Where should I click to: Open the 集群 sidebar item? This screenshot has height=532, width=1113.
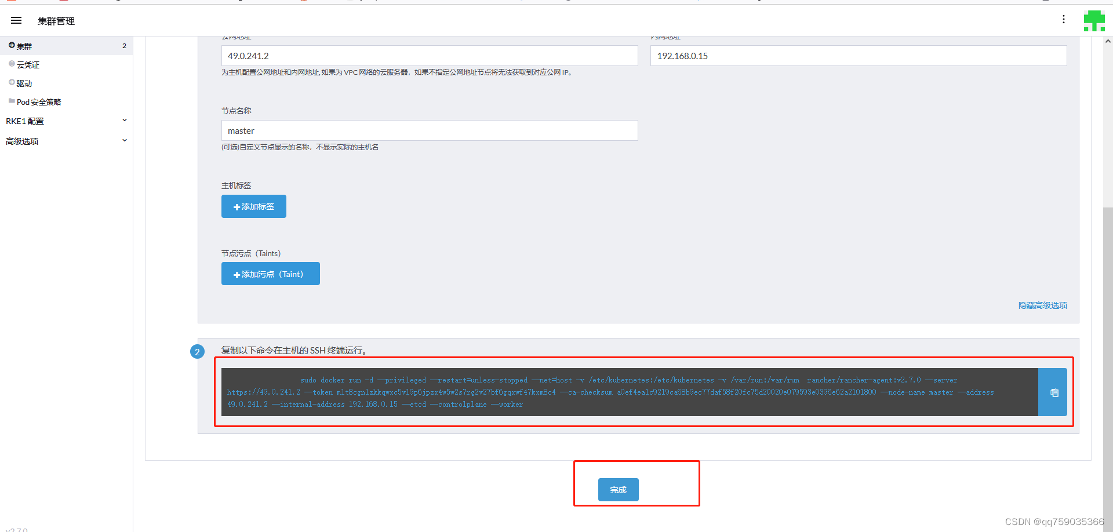66,46
